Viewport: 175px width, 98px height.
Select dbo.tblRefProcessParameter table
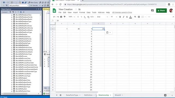(x=25, y=63)
